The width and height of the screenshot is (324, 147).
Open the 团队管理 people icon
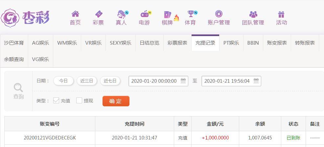pyautogui.click(x=253, y=14)
